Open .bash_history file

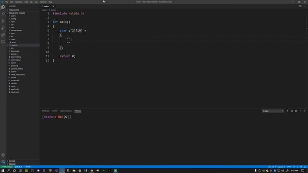coord(23,57)
